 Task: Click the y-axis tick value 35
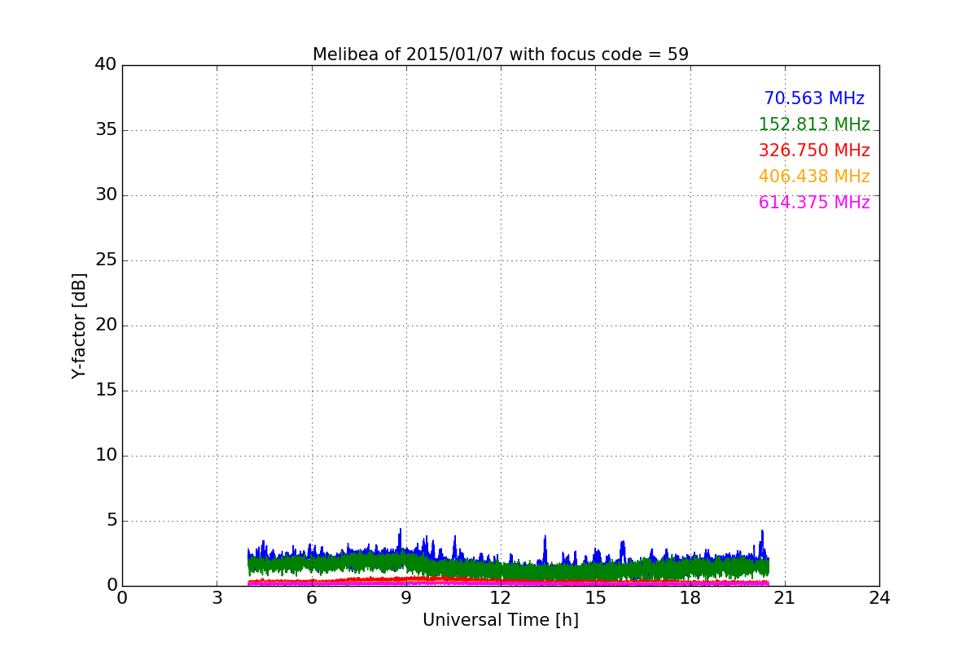[x=106, y=130]
